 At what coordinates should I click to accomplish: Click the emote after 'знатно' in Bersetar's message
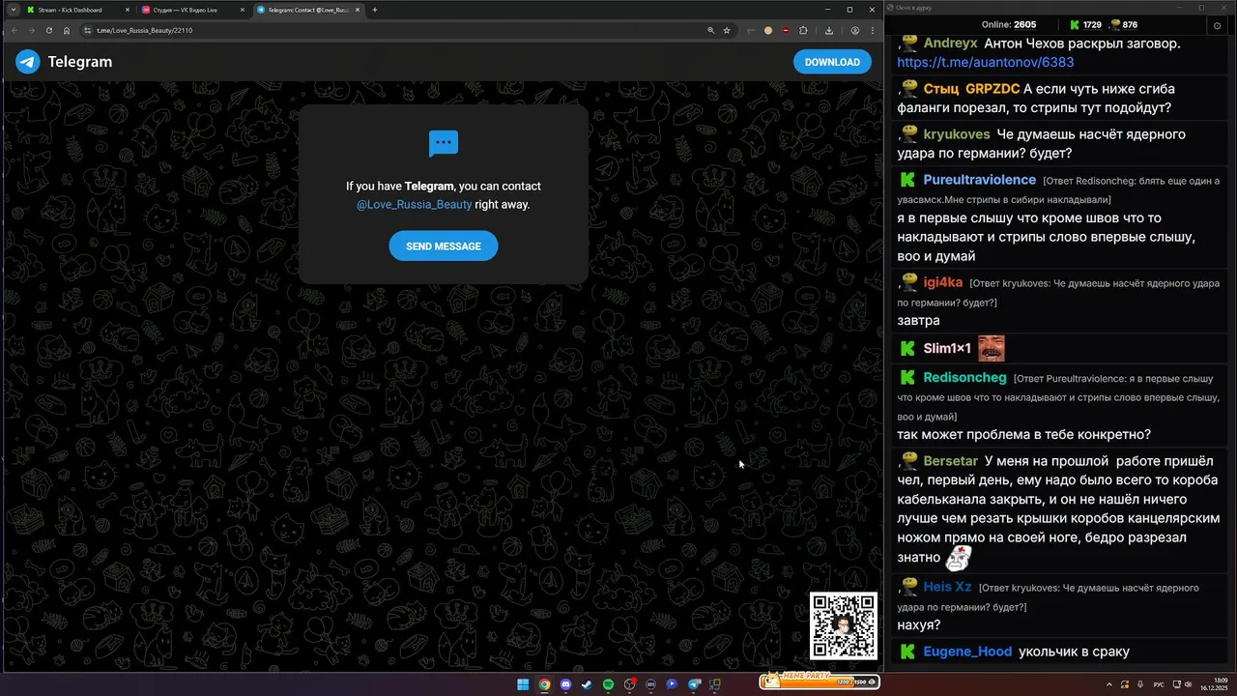(x=958, y=558)
